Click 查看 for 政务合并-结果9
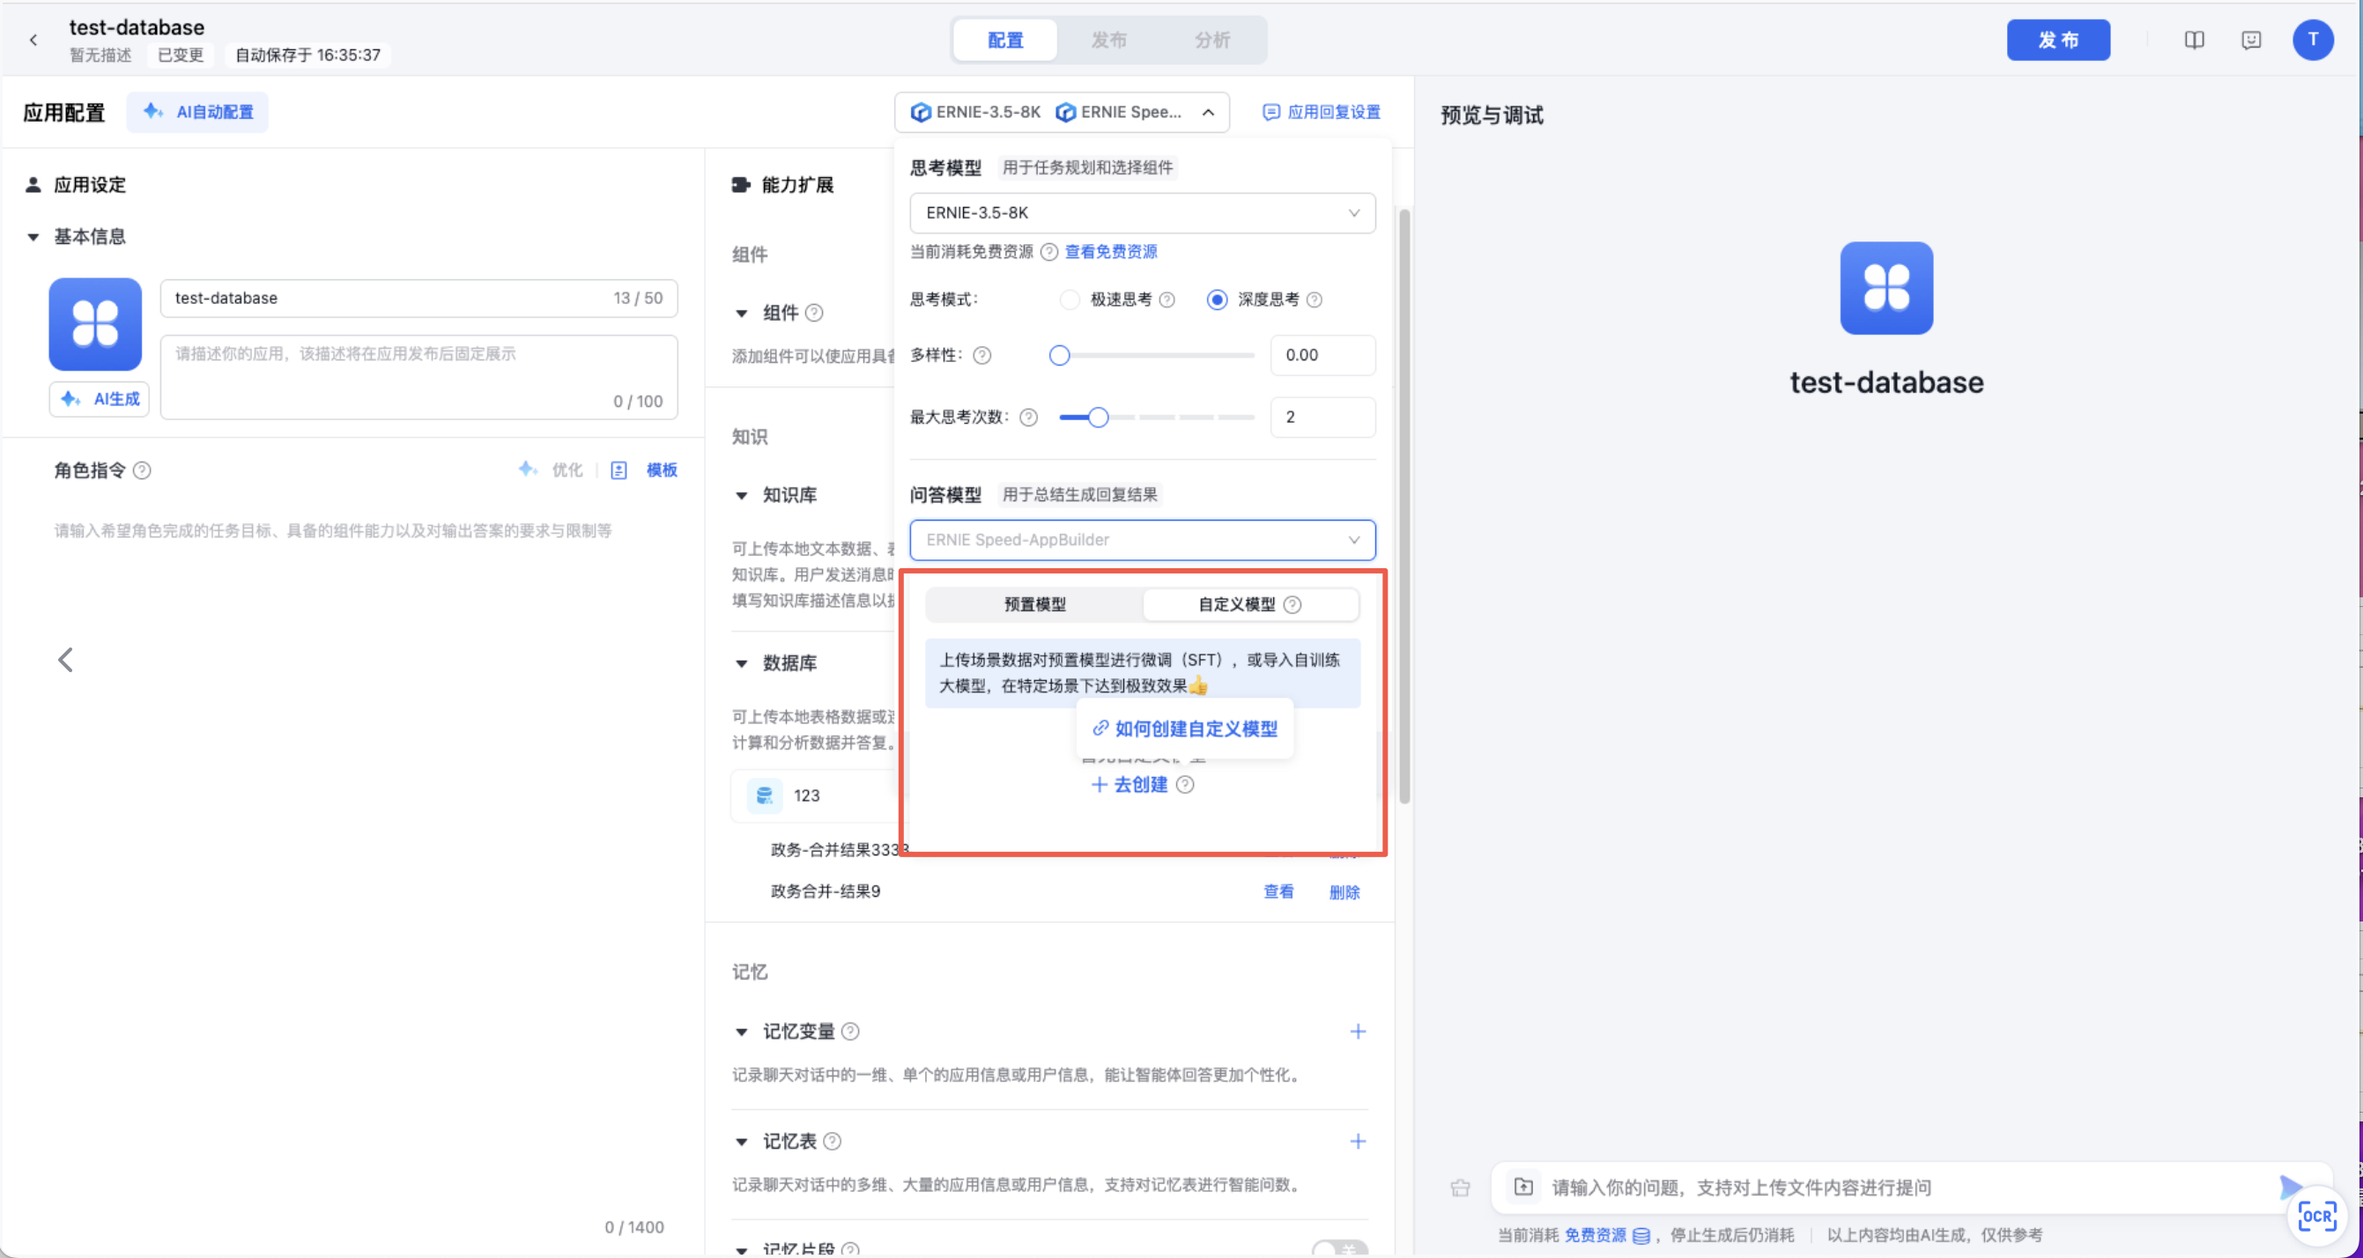 1278,892
